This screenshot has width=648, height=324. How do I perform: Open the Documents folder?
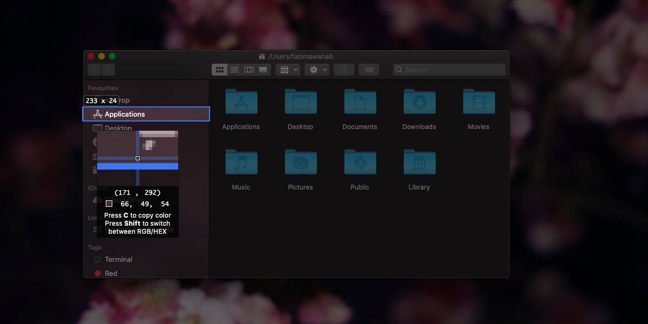(x=360, y=102)
